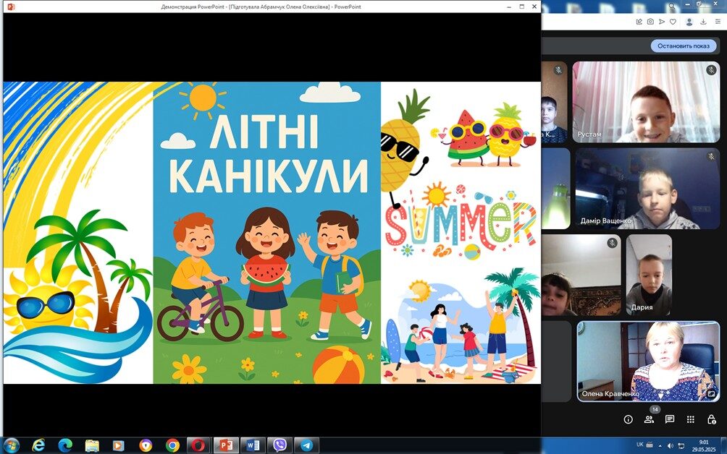
Task: Click the on-screen keyboard tray icon
Action: tap(650, 445)
